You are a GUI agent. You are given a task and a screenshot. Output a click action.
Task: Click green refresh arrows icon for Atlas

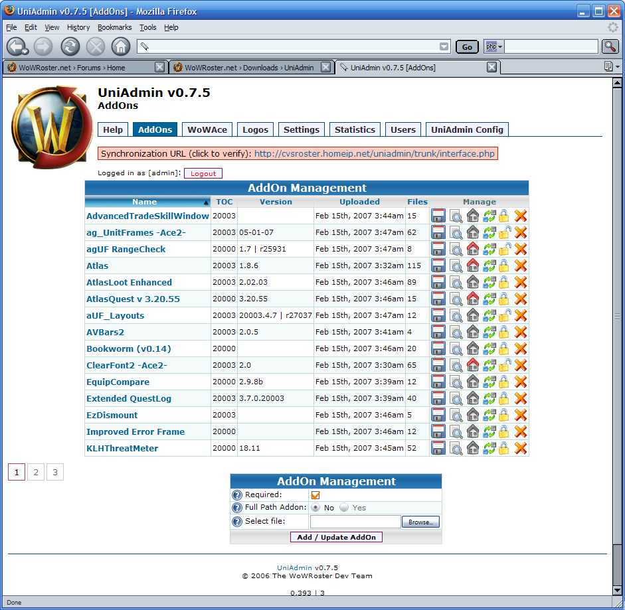point(489,266)
